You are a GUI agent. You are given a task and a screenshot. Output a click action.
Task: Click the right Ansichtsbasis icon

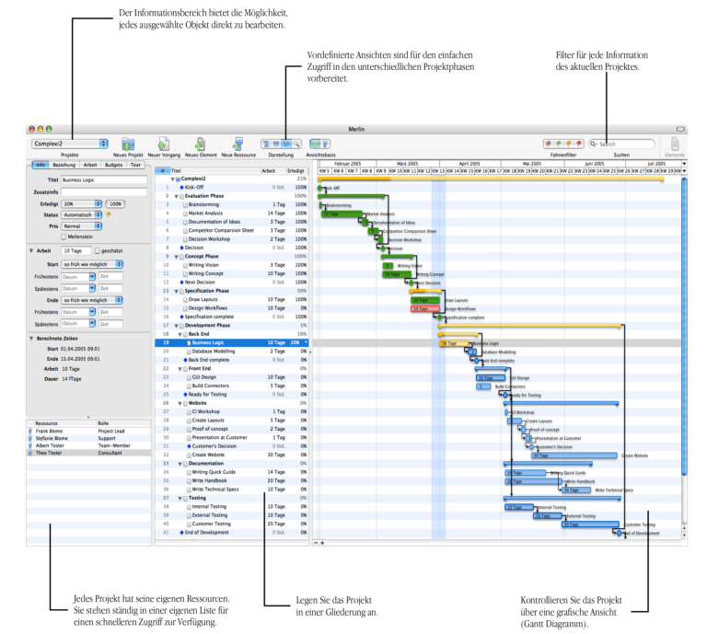pos(325,144)
